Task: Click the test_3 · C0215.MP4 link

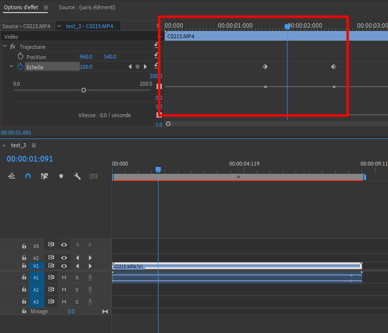Action: pyautogui.click(x=89, y=26)
